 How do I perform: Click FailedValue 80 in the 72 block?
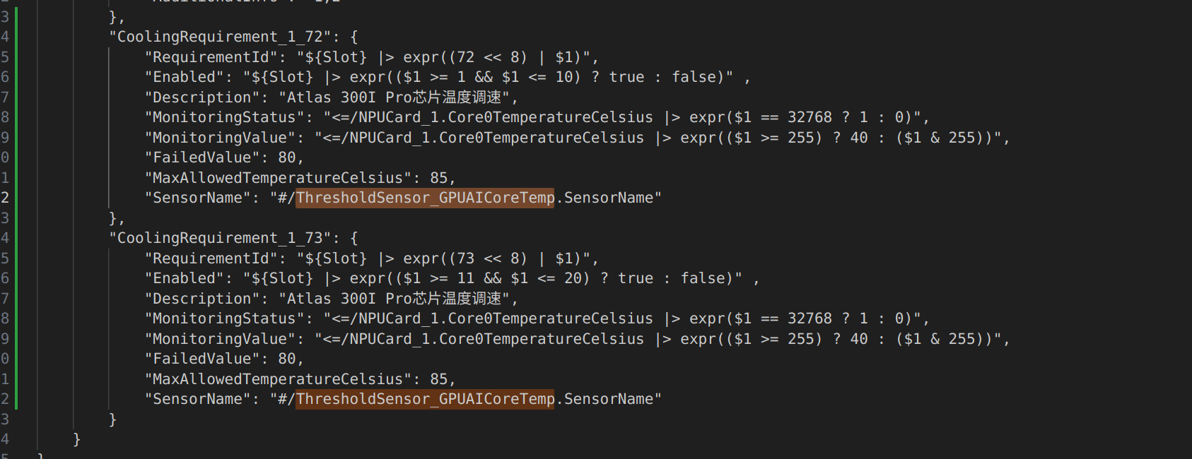click(286, 157)
